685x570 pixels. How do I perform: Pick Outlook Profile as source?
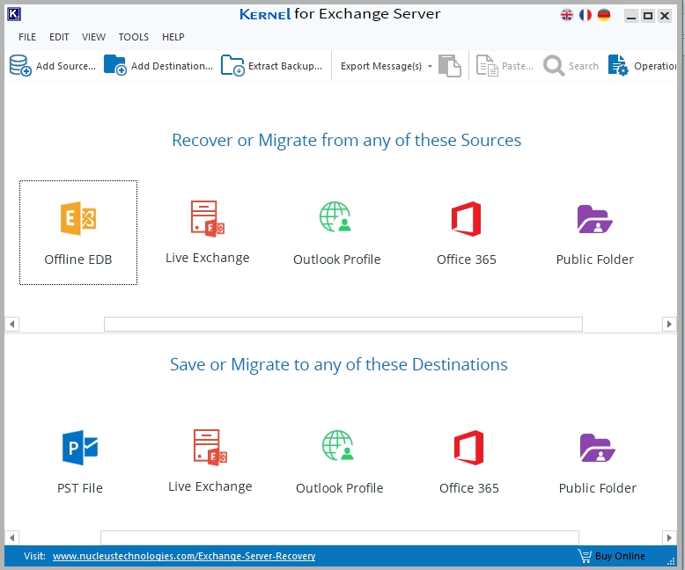[337, 233]
